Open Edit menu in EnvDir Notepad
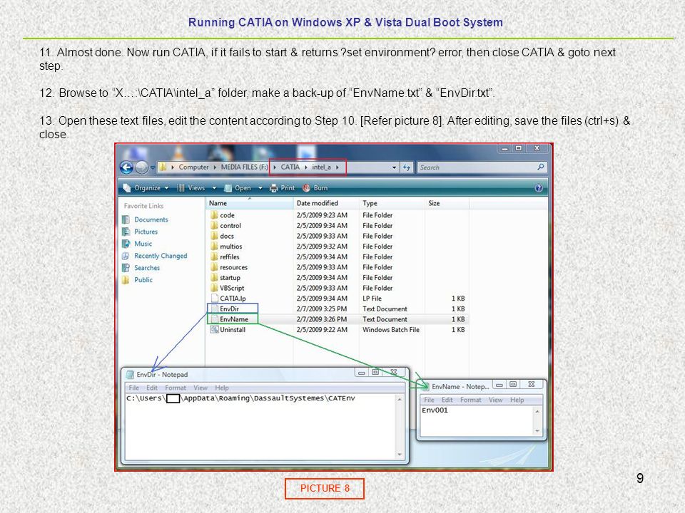 152,388
